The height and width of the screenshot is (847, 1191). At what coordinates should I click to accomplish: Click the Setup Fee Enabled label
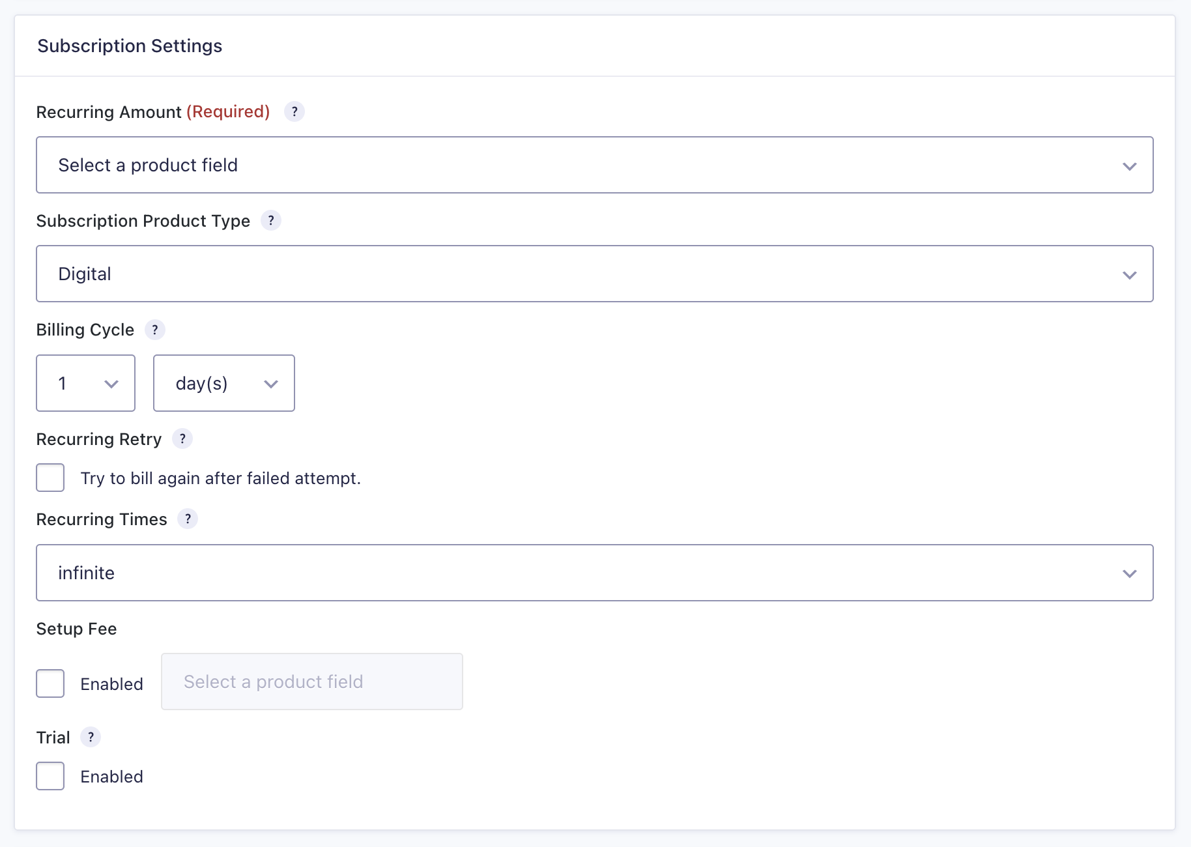(x=111, y=684)
